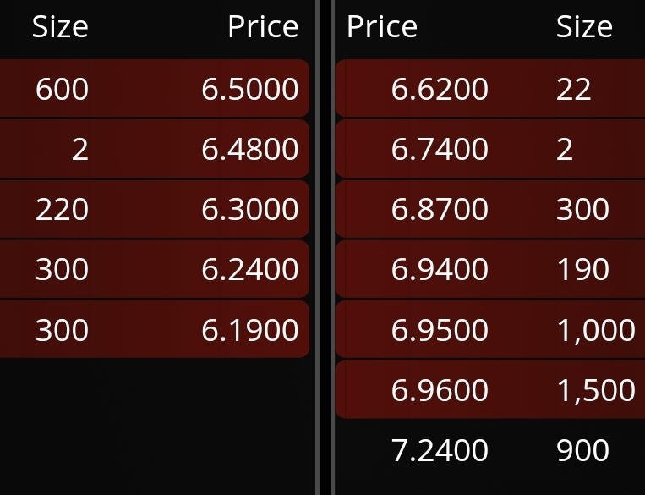This screenshot has height=495, width=645.
Task: Select the bid row priced 6.1900
Action: click(154, 329)
